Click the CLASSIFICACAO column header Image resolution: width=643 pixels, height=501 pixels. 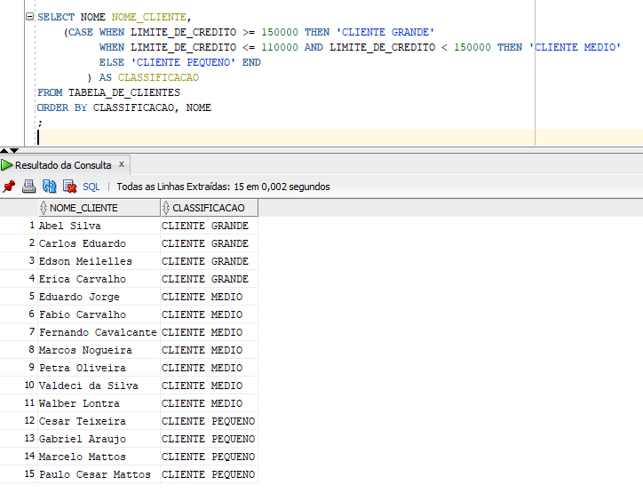(208, 208)
